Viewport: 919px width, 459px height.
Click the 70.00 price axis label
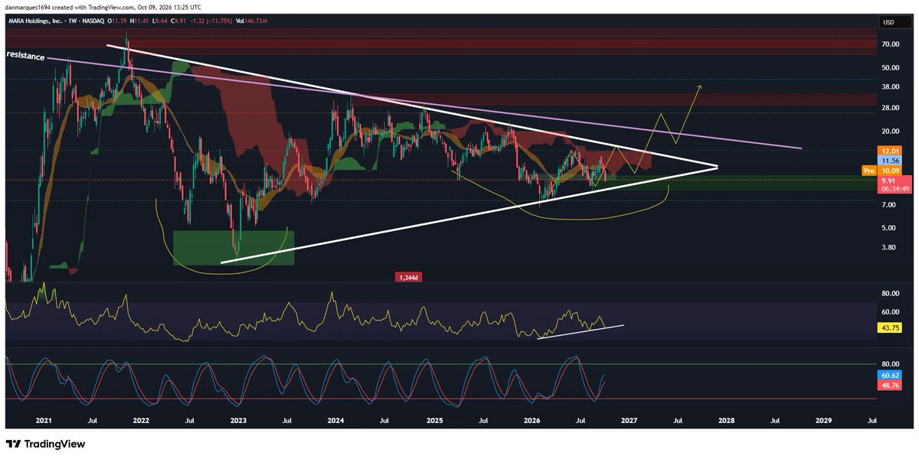890,45
